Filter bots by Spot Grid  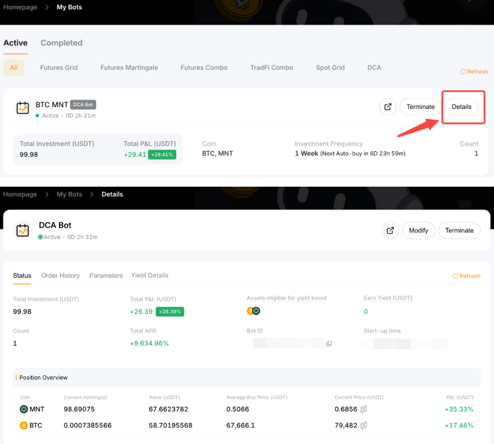[x=330, y=68]
